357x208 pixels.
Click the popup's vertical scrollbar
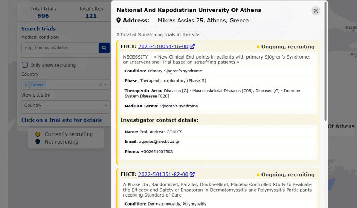coord(326,63)
